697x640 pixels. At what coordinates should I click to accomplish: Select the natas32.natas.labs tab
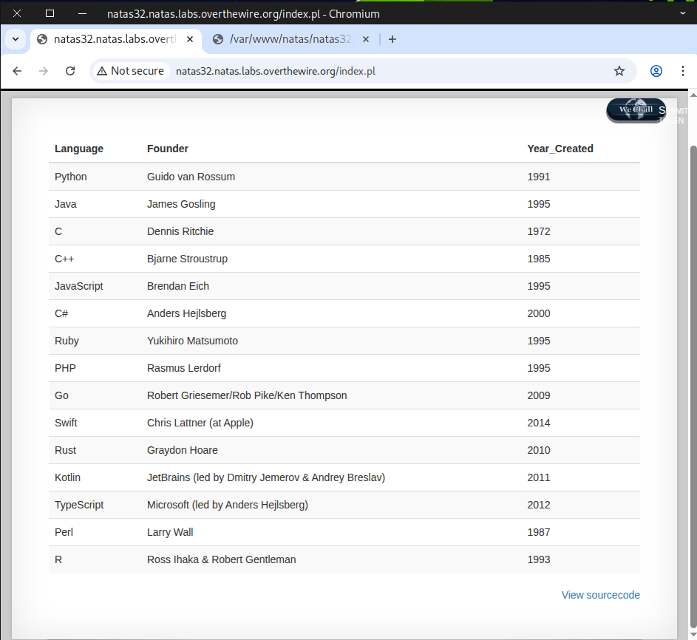point(111,39)
